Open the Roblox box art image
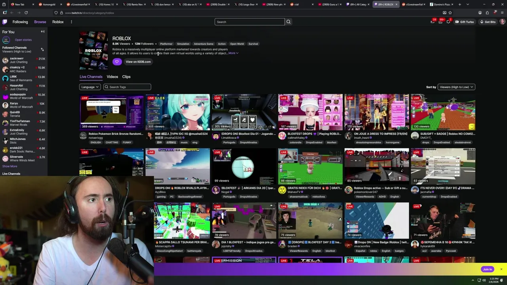This screenshot has width=507, height=285. click(x=93, y=51)
